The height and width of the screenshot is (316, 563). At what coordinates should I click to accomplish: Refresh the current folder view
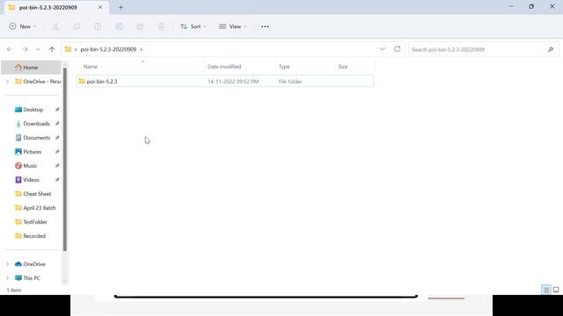pos(397,49)
